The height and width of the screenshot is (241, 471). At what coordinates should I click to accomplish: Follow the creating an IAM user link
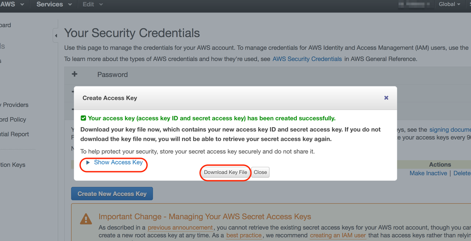pyautogui.click(x=338, y=235)
